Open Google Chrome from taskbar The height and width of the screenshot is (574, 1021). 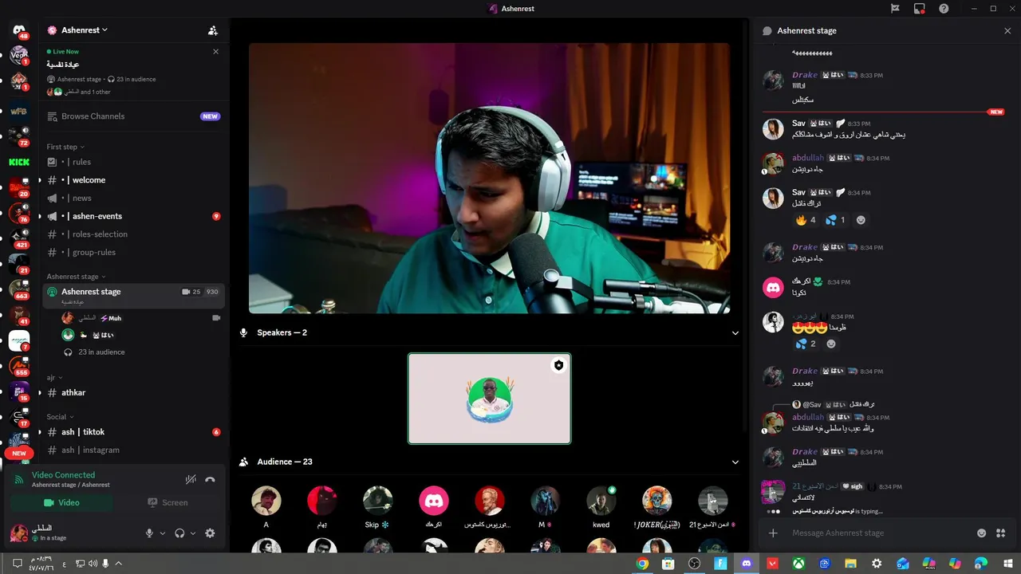(642, 564)
